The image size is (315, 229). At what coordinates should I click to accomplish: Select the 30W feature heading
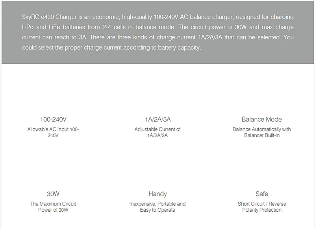pos(53,194)
